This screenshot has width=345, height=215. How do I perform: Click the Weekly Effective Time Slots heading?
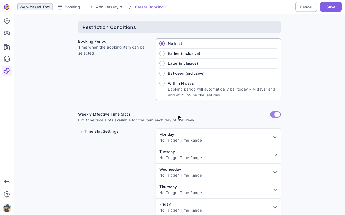104,114
